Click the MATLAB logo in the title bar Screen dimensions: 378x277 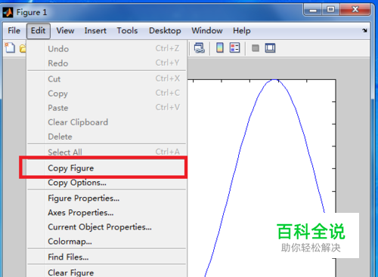coord(8,12)
